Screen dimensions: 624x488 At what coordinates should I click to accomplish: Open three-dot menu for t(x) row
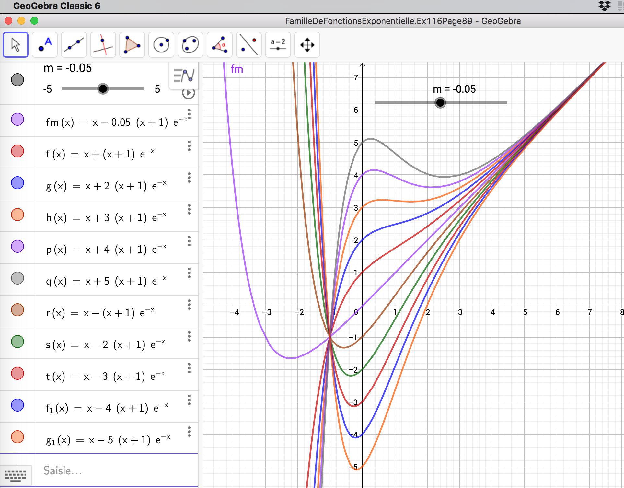[x=189, y=368]
